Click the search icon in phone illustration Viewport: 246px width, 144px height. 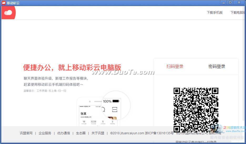point(103,109)
